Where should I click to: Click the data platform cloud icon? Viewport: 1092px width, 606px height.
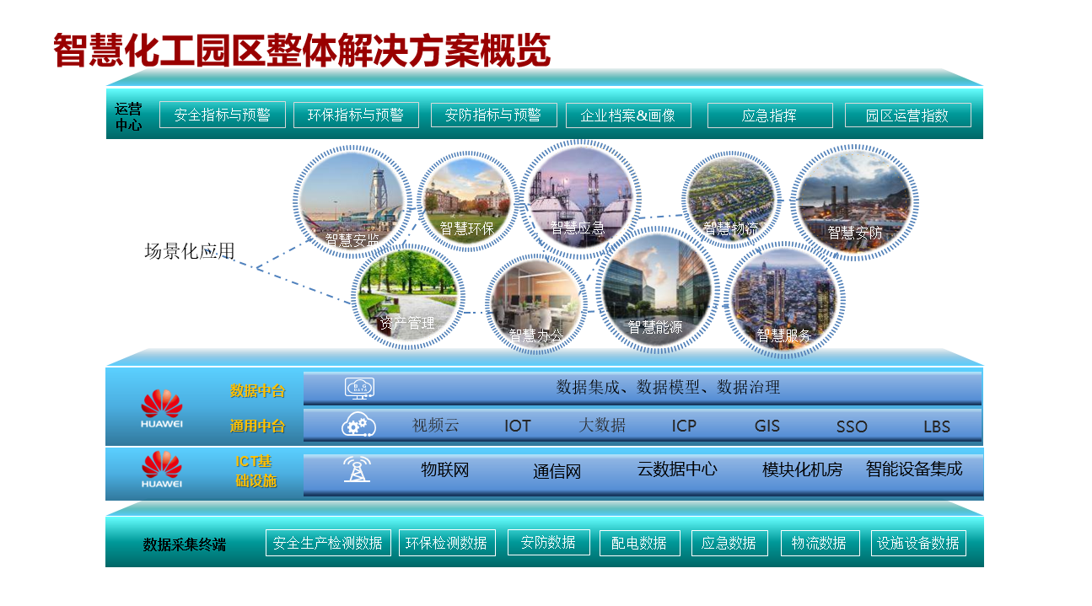coord(360,388)
